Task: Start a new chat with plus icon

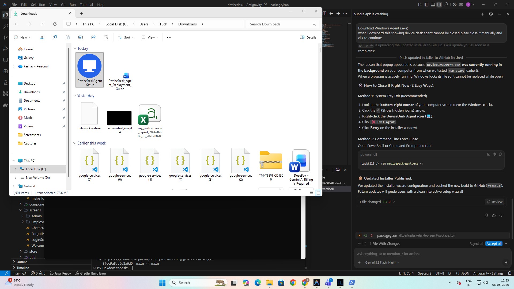Action: tap(482, 14)
